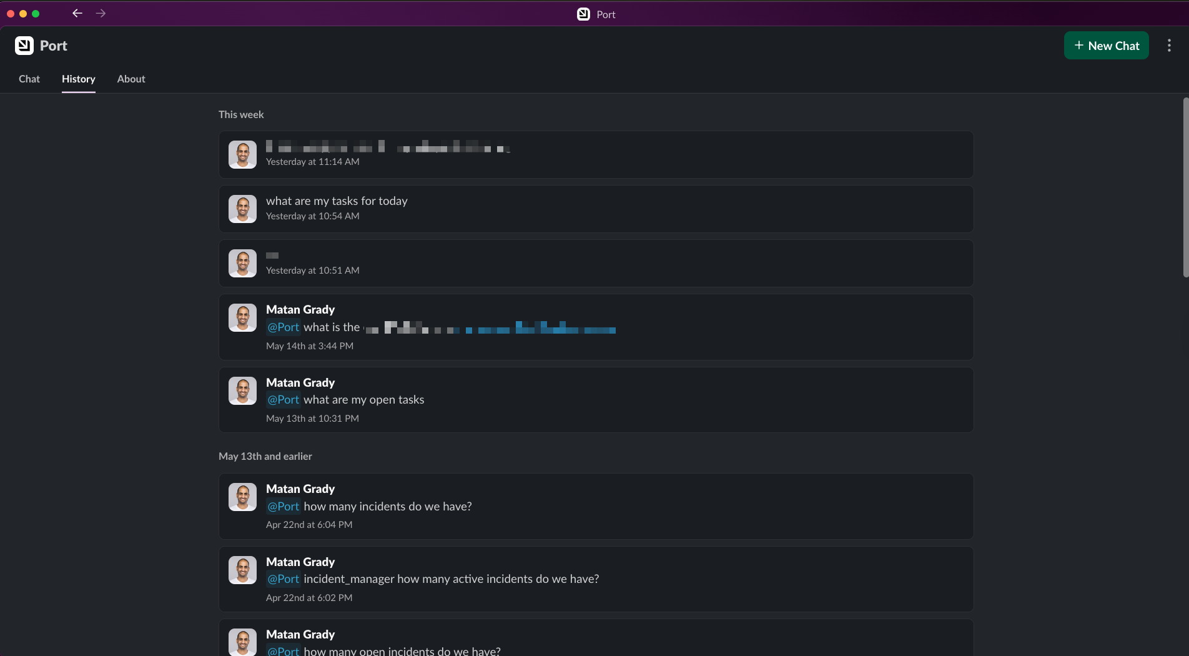This screenshot has height=656, width=1189.
Task: Click the back navigation arrow
Action: [x=77, y=13]
